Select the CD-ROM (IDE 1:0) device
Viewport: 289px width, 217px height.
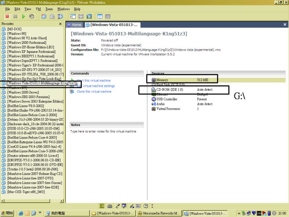[x=218, y=89]
